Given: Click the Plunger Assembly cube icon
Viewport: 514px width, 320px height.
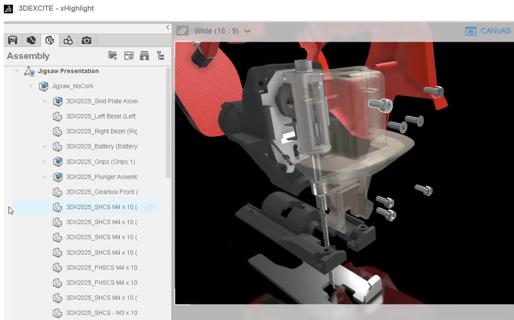Looking at the screenshot, I should (58, 177).
